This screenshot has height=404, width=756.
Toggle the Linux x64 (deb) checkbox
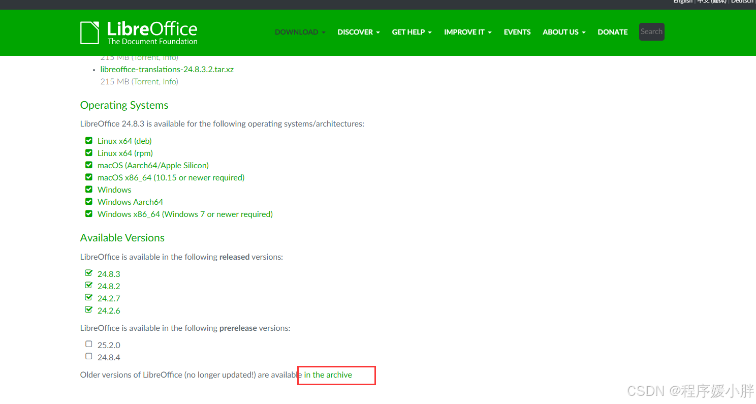(89, 141)
